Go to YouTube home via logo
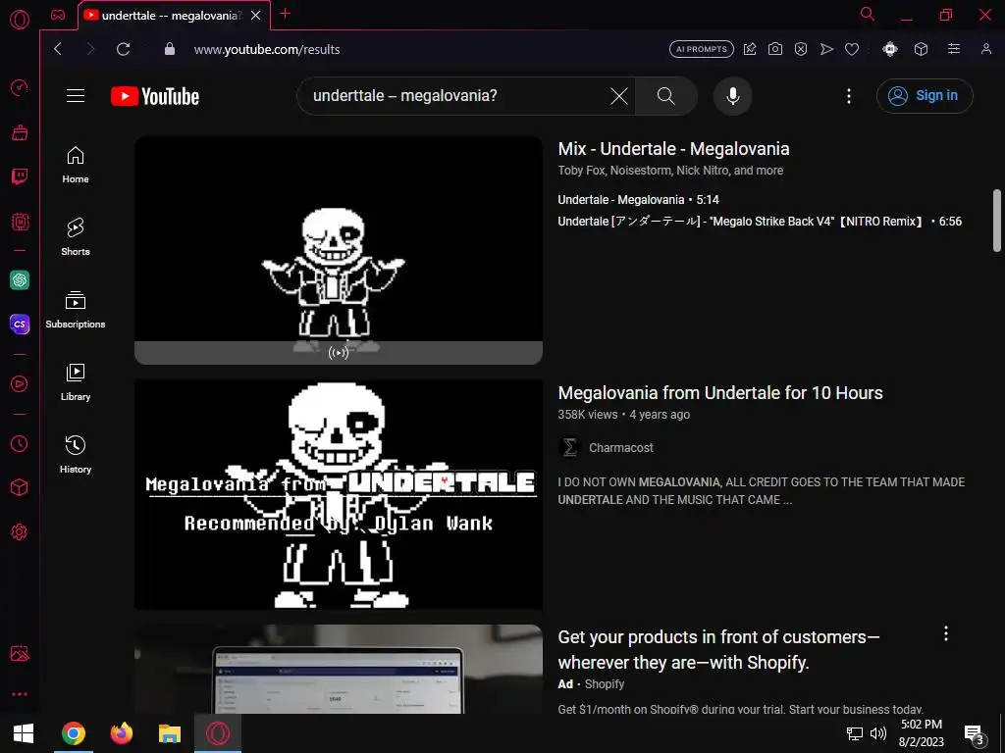This screenshot has height=753, width=1005. click(155, 96)
